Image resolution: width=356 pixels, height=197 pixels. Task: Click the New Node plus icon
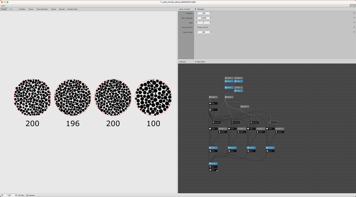196,62
